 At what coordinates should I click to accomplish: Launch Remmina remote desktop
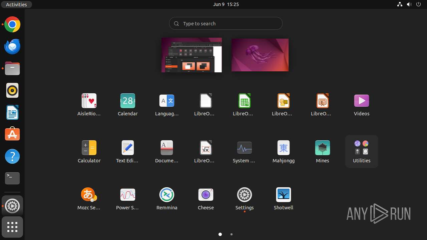[x=167, y=199]
